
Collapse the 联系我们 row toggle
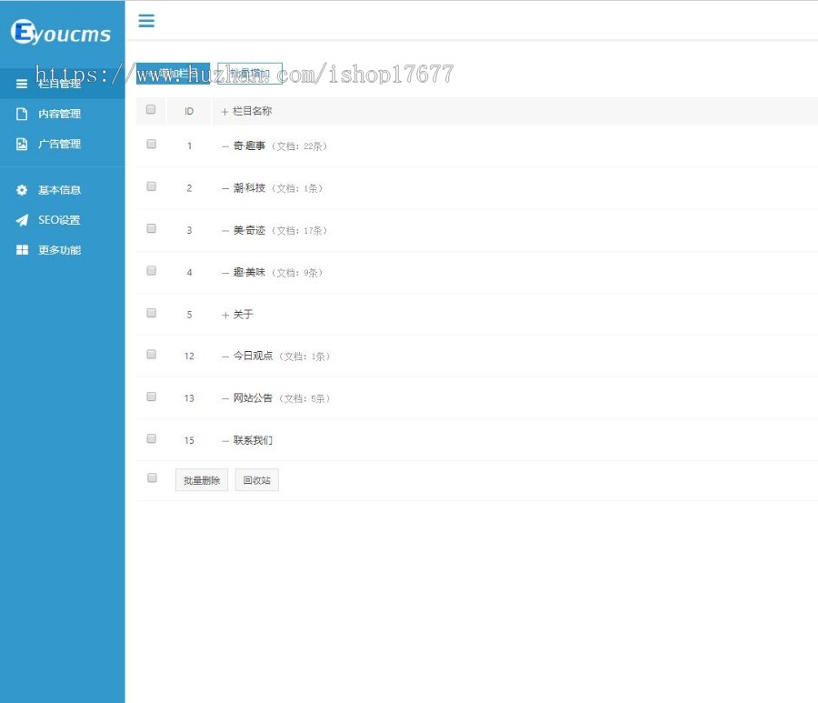coord(224,441)
